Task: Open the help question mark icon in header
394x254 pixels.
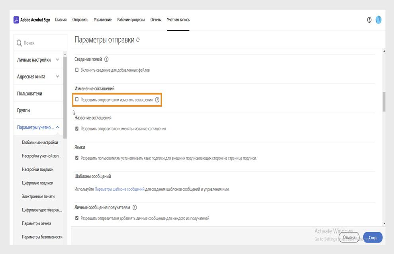Action: [x=369, y=20]
